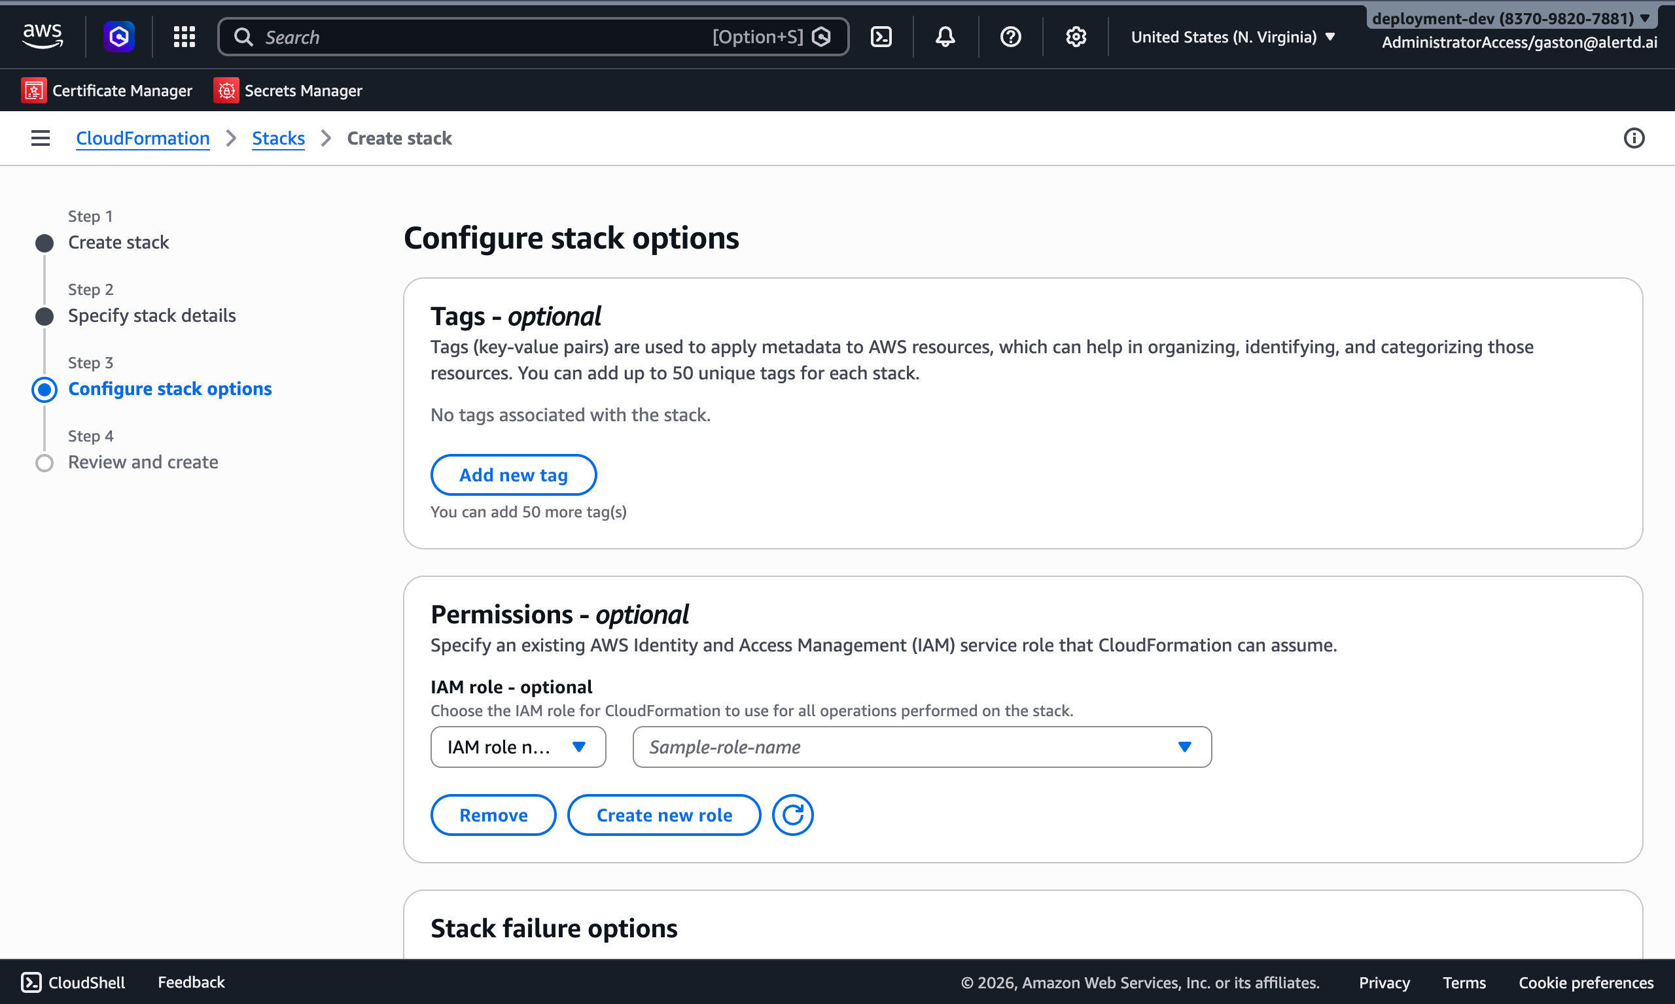1675x1004 pixels.
Task: Launch CloudShell from the top bar
Action: coord(881,37)
